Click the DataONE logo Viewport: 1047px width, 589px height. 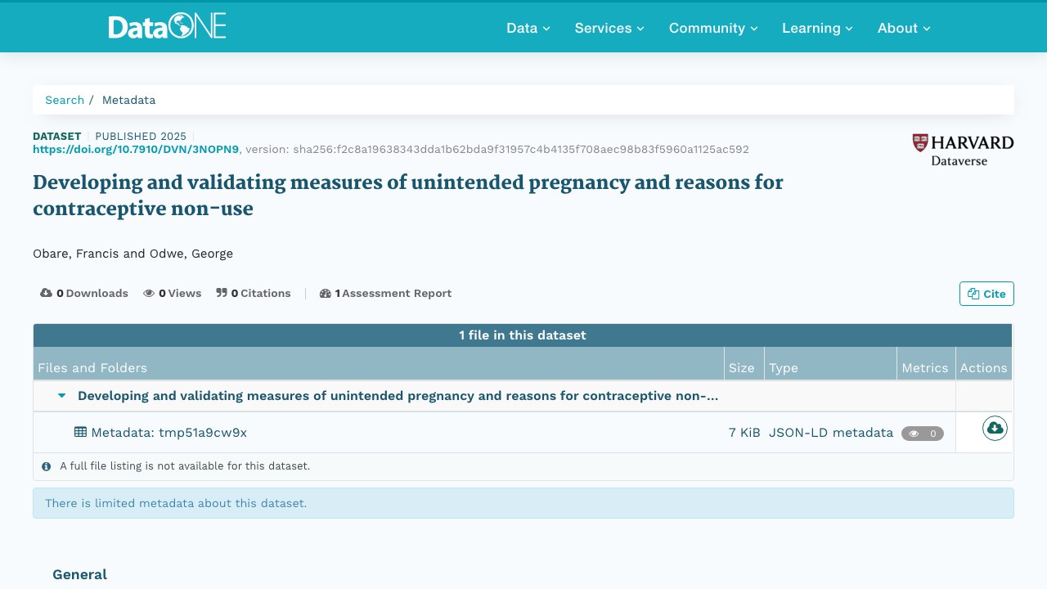(167, 26)
